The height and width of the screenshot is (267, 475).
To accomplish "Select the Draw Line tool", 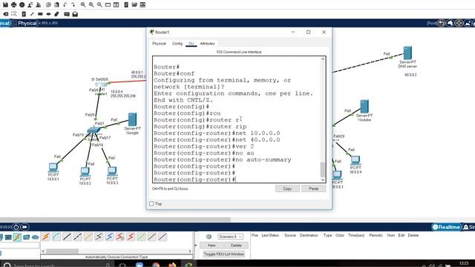I will point(32,14).
